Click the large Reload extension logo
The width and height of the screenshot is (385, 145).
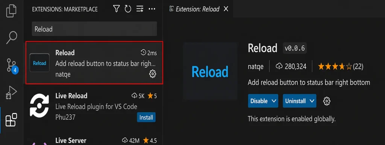[210, 72]
